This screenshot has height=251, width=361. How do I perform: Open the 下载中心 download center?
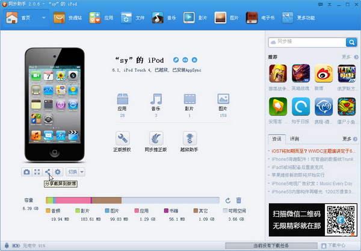click(x=333, y=246)
